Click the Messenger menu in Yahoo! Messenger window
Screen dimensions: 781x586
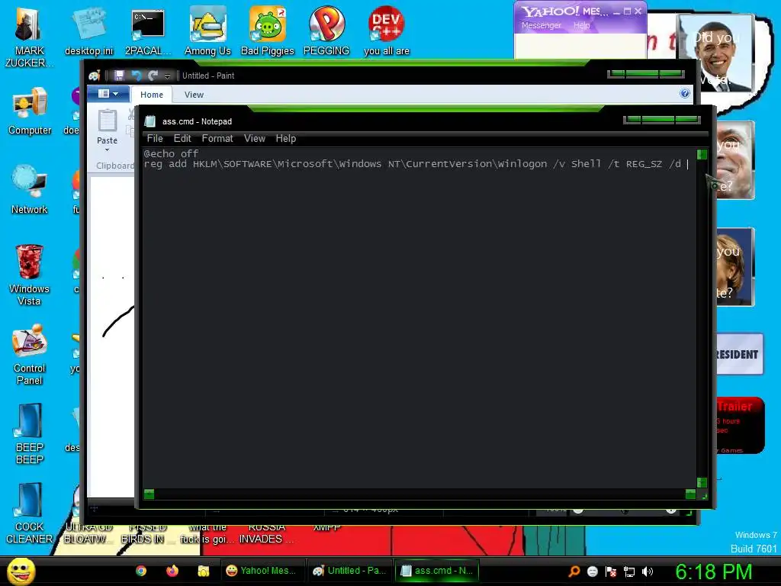[x=541, y=25]
